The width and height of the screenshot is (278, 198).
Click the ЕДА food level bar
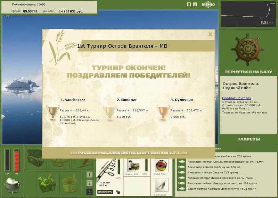pyautogui.click(x=7, y=160)
